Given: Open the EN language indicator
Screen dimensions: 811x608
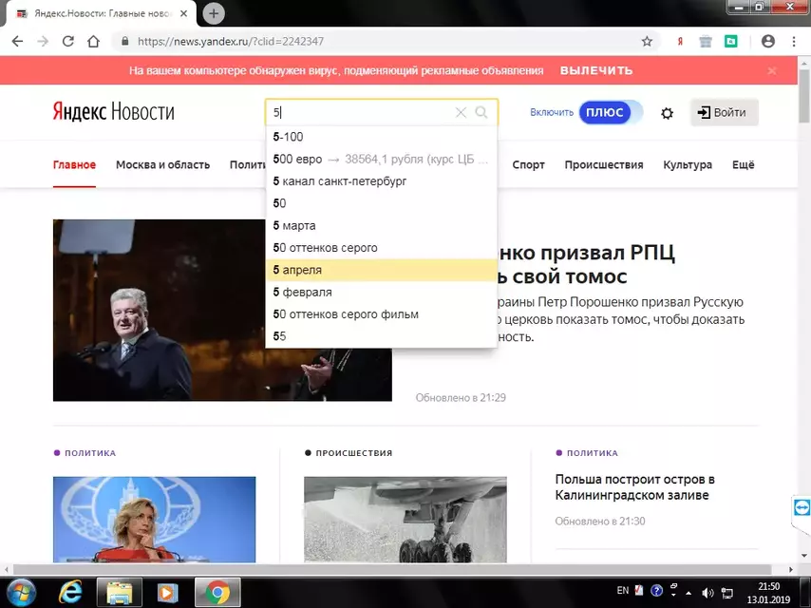Looking at the screenshot, I should (623, 590).
